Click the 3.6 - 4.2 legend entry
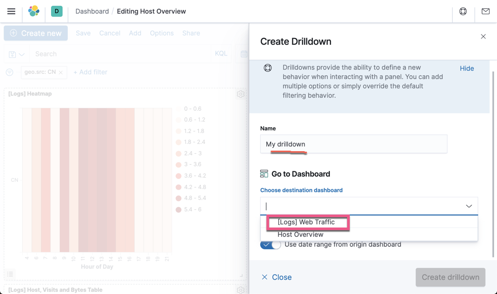This screenshot has width=497, height=294. click(x=191, y=176)
